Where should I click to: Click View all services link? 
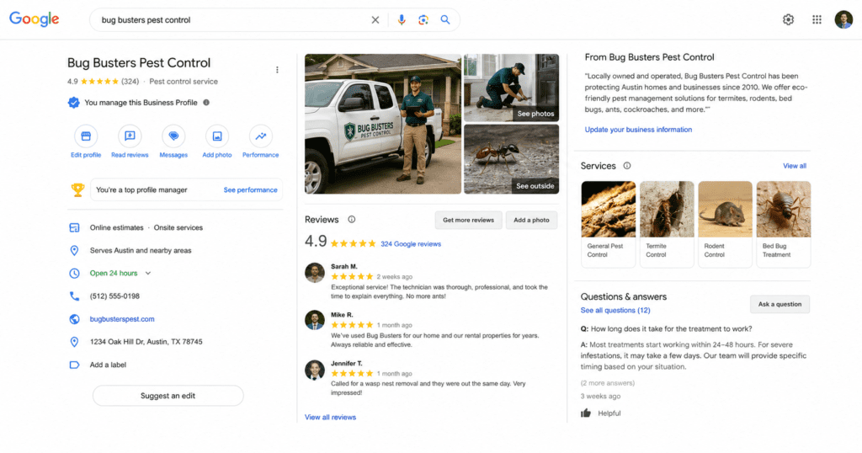click(x=795, y=166)
